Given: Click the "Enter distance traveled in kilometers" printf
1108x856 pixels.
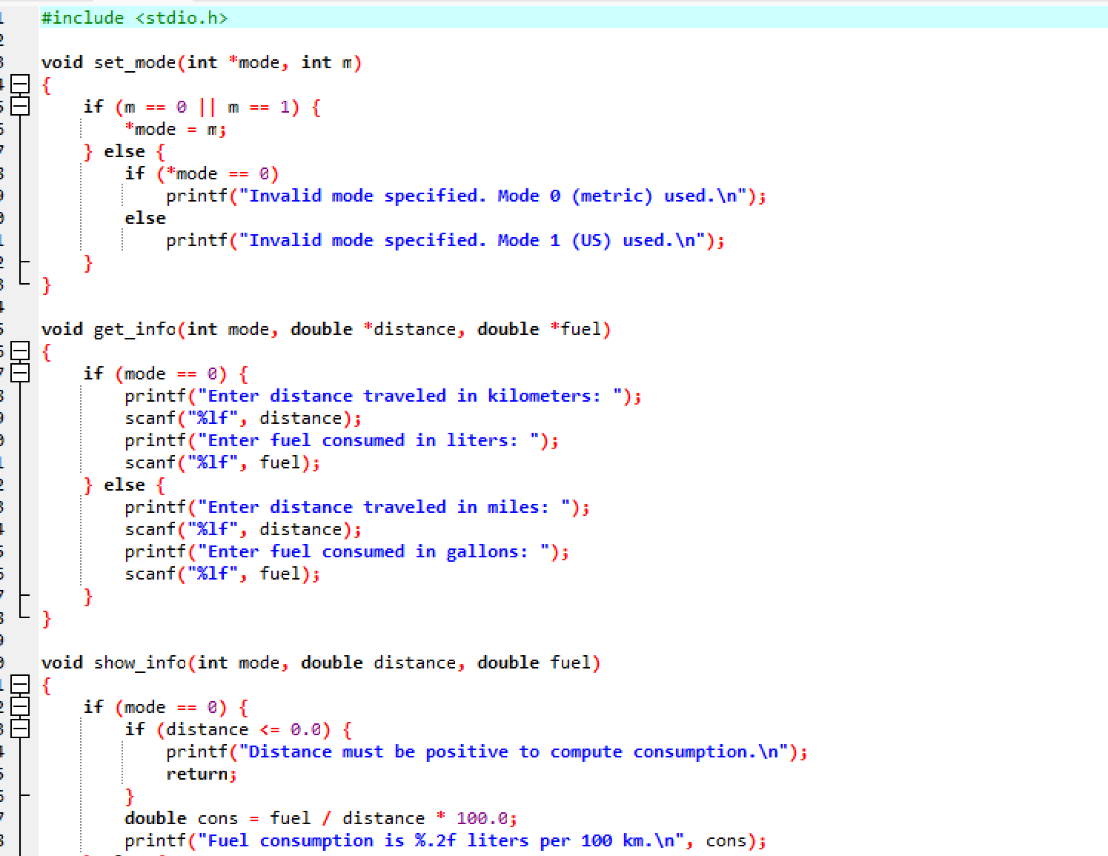Looking at the screenshot, I should 383,396.
